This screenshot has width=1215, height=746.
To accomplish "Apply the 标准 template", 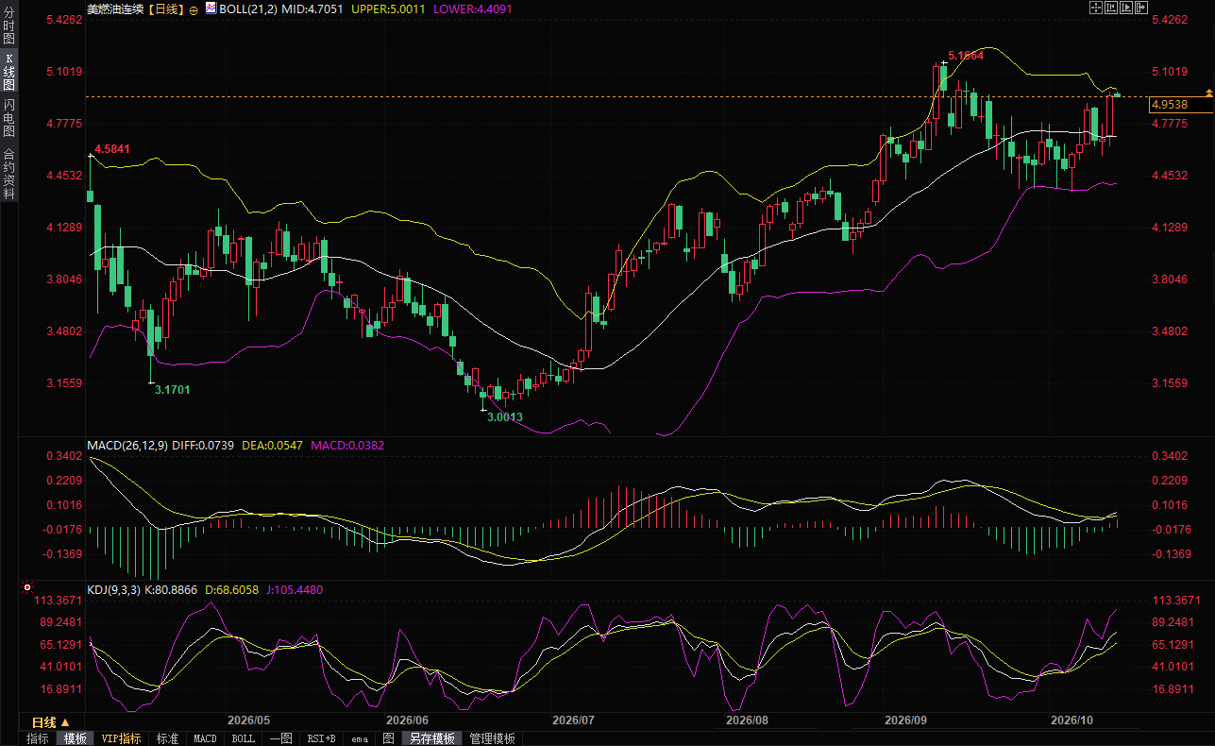I will (x=167, y=738).
